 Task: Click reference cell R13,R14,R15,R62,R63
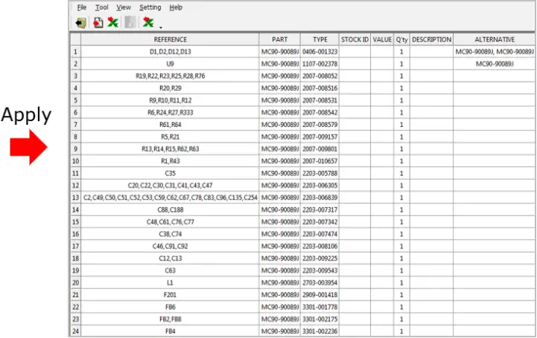point(171,149)
